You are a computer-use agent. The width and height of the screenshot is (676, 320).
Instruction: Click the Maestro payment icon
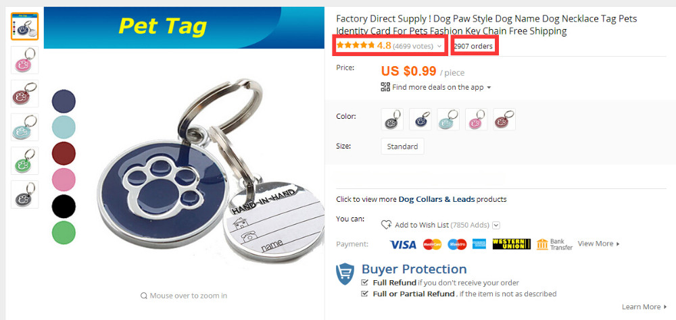pyautogui.click(x=457, y=244)
